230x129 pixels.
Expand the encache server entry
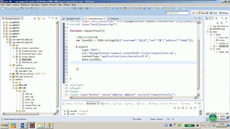click(x=65, y=111)
